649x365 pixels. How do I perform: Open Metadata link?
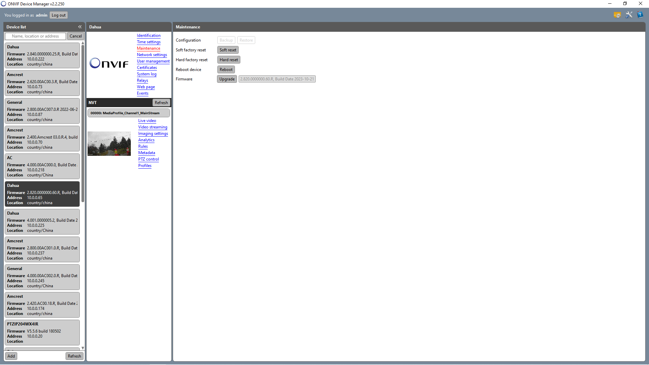pyautogui.click(x=147, y=153)
